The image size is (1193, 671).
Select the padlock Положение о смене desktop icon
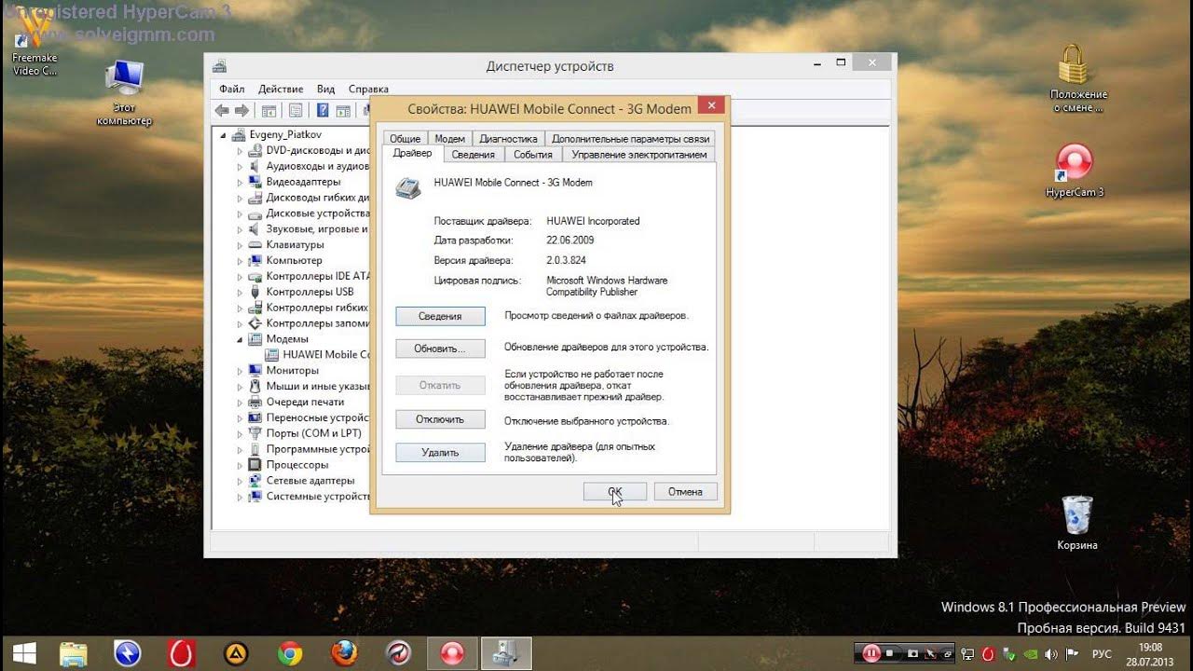1077,79
